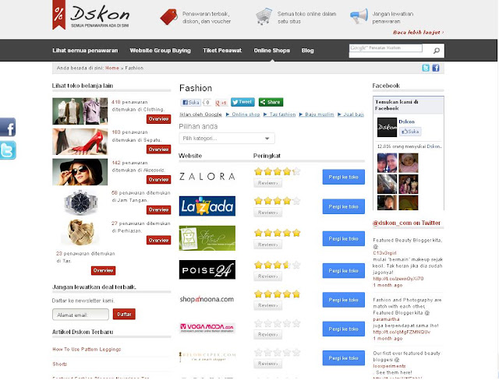Image resolution: width=499 pixels, height=380 pixels.
Task: Click the Facebook Suka like button
Action: (x=190, y=102)
